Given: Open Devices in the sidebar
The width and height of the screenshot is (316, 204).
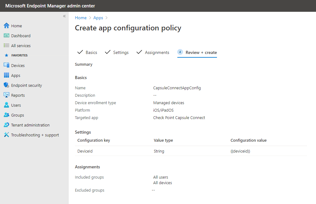Looking at the screenshot, I should point(18,65).
